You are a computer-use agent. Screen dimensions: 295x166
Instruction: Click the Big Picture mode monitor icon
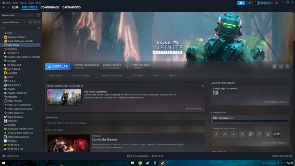point(277,3)
